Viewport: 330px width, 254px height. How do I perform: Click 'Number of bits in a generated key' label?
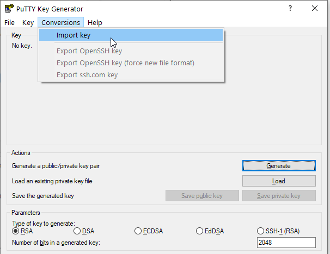56,243
